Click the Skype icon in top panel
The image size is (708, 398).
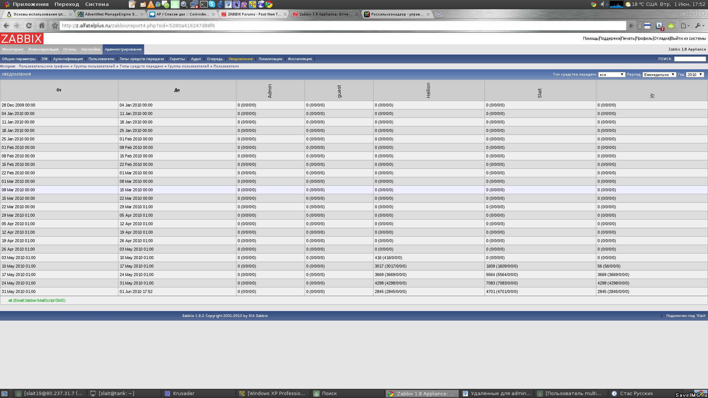[212, 4]
